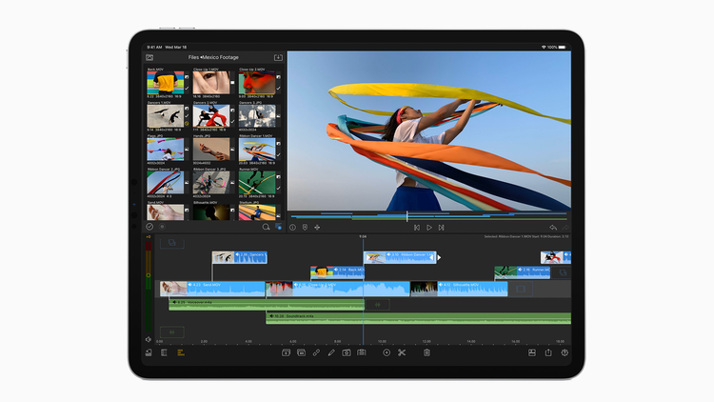This screenshot has width=714, height=402.
Task: Open the library search magnifier
Action: click(x=266, y=227)
